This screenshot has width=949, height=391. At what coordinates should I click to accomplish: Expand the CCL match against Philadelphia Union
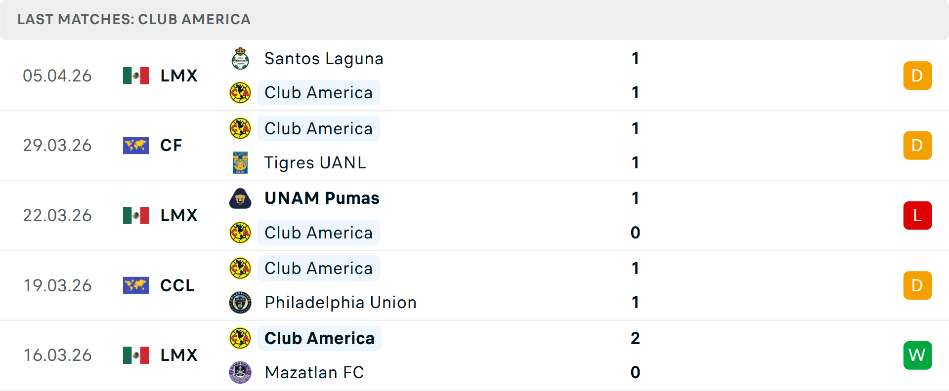[474, 285]
